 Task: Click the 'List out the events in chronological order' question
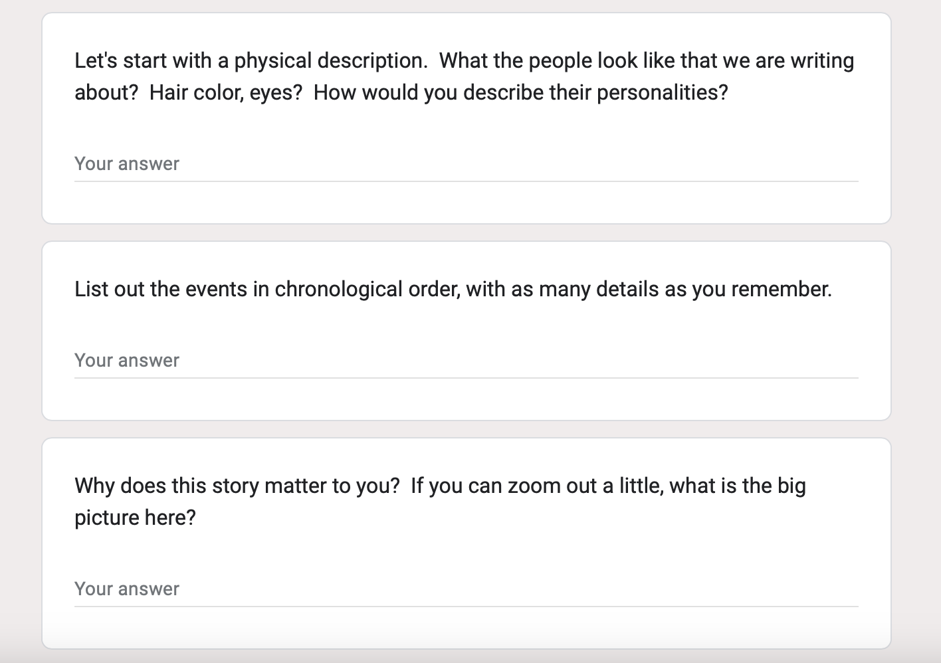click(453, 290)
